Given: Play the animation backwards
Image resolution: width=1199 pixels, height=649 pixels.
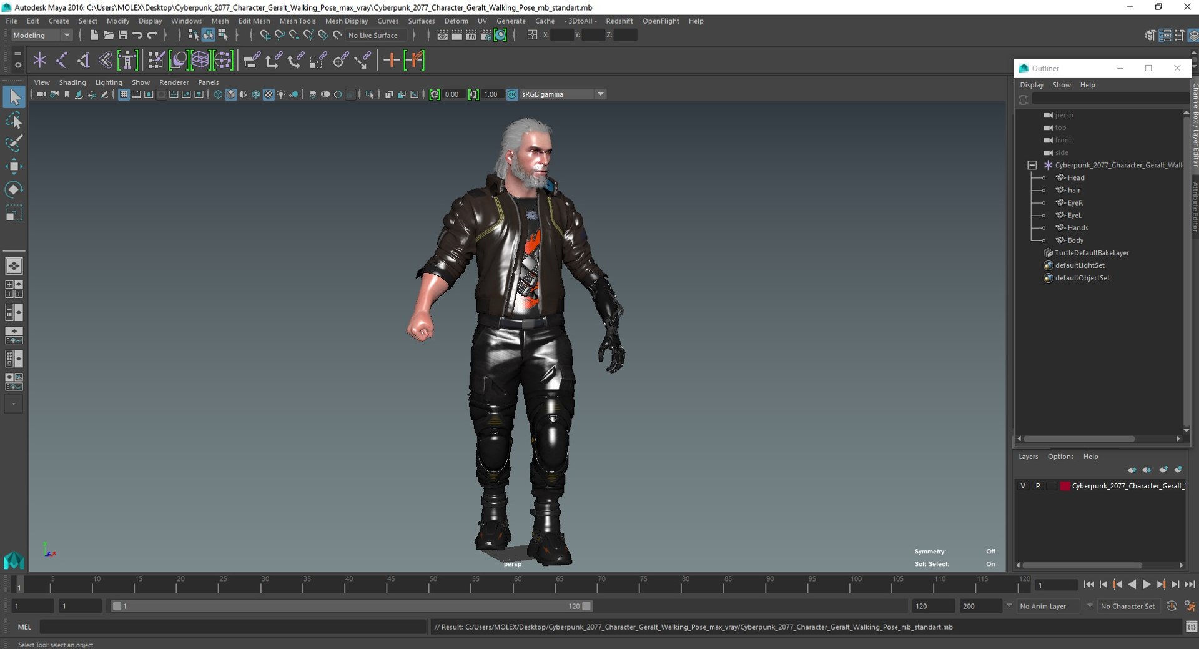Looking at the screenshot, I should 1132,585.
